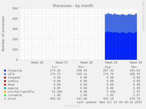Select the 'zombie' legend label

tap(13, 81)
